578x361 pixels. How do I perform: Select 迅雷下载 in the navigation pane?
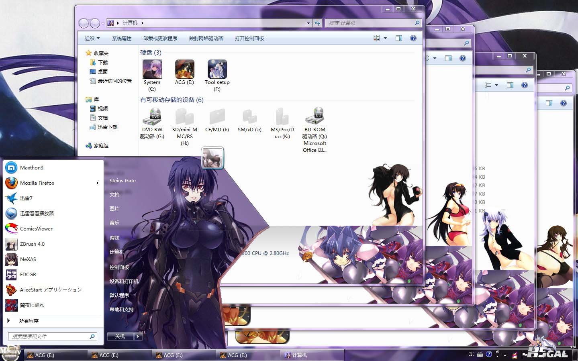[104, 127]
